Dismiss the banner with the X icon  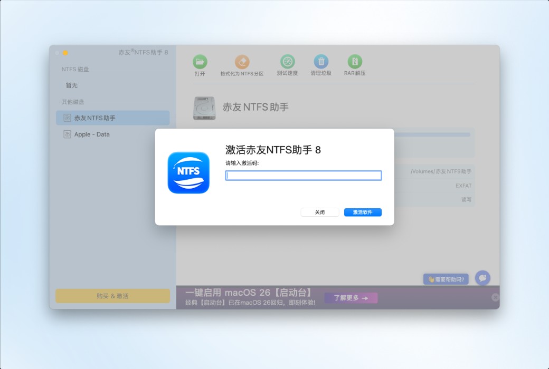pyautogui.click(x=495, y=297)
